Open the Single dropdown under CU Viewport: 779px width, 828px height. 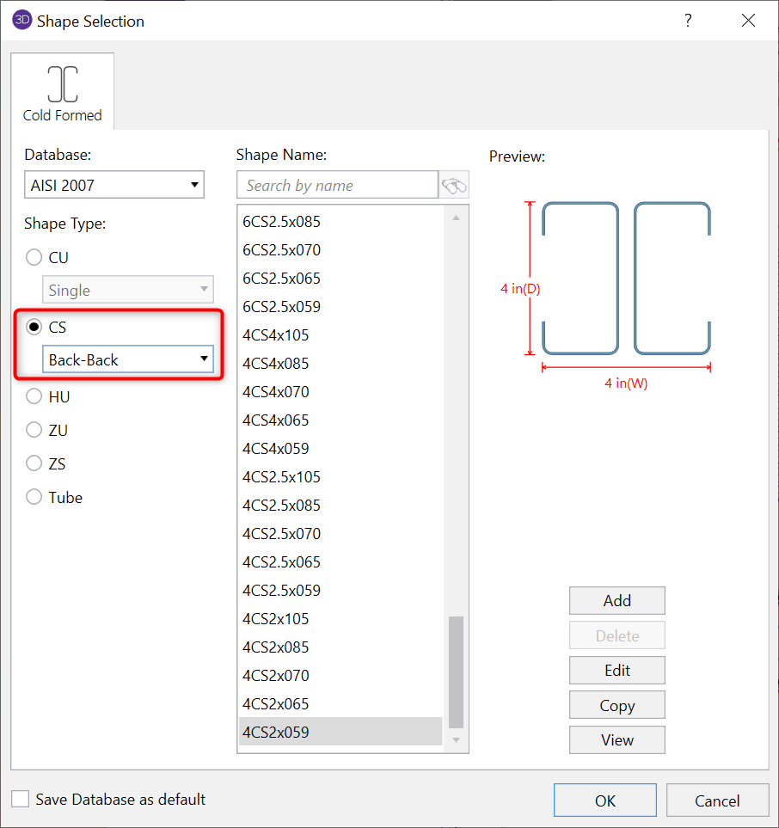click(x=127, y=290)
